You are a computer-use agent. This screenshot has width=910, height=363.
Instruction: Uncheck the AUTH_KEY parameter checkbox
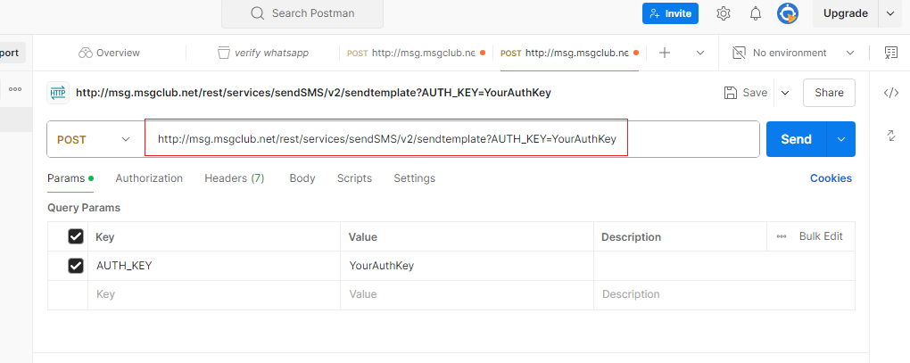point(76,266)
